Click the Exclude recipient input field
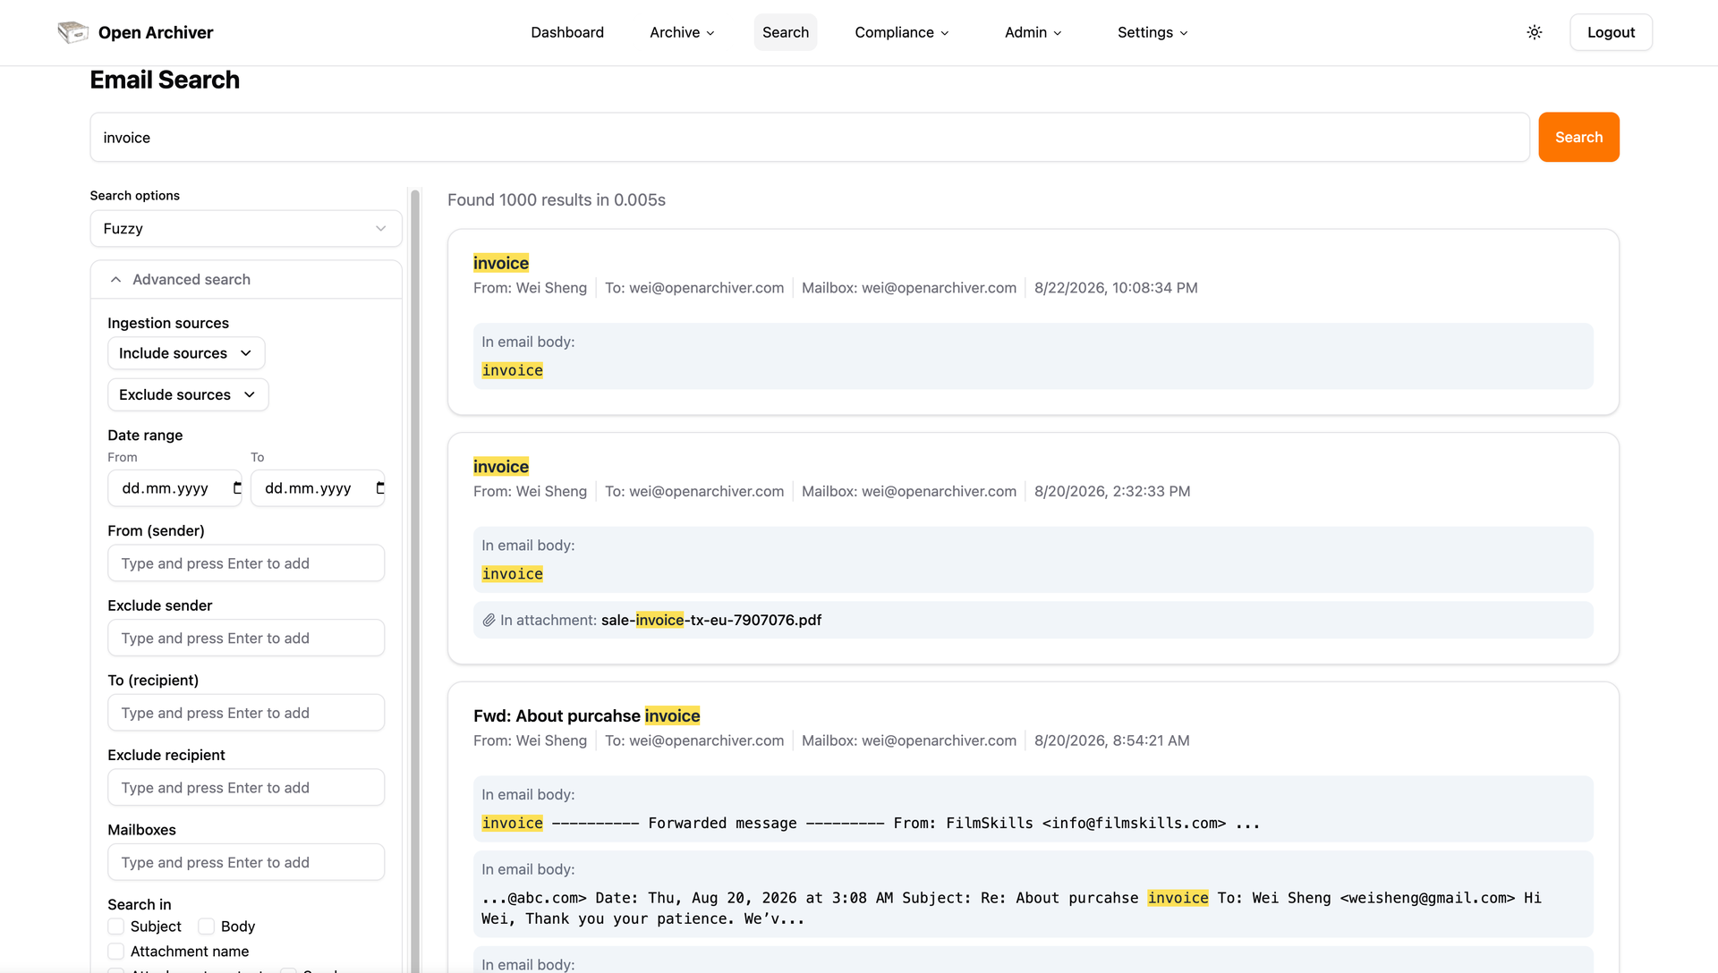The width and height of the screenshot is (1718, 973). (x=246, y=788)
